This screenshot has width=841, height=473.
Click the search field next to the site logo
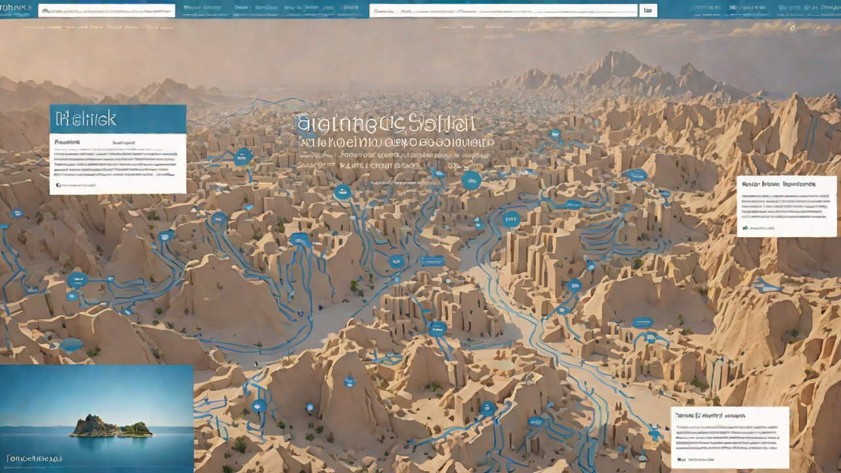[106, 11]
